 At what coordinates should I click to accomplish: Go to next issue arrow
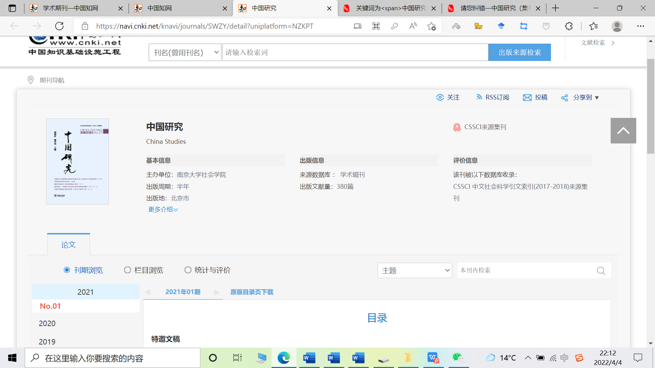[217, 292]
